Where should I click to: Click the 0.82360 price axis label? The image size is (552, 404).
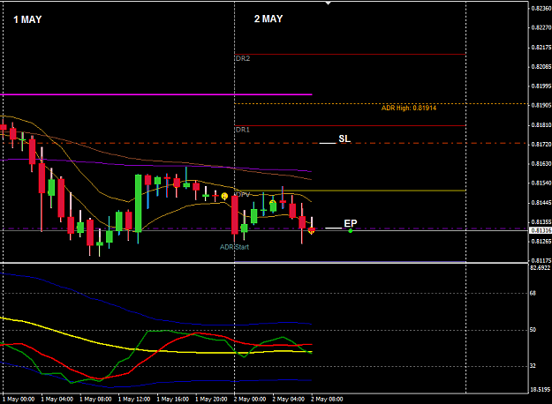(x=541, y=8)
